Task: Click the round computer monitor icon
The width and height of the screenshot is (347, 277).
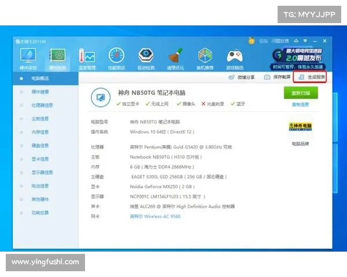Action: point(101,98)
